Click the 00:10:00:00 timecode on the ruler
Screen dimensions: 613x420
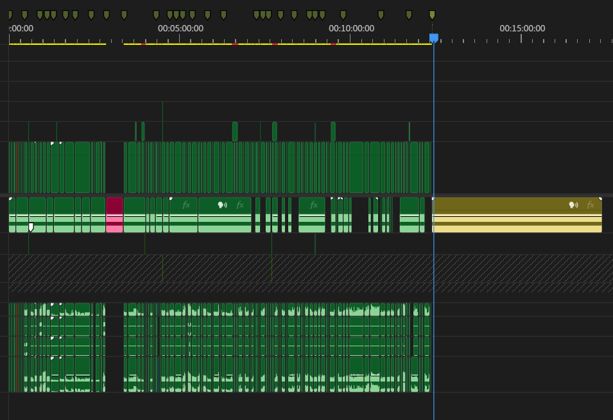pos(351,28)
